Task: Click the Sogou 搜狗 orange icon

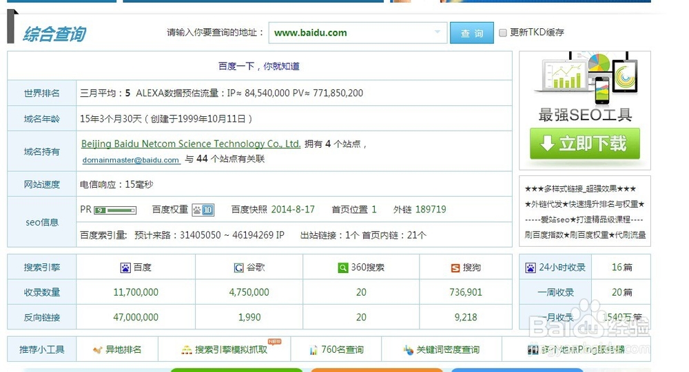Action: pos(455,267)
